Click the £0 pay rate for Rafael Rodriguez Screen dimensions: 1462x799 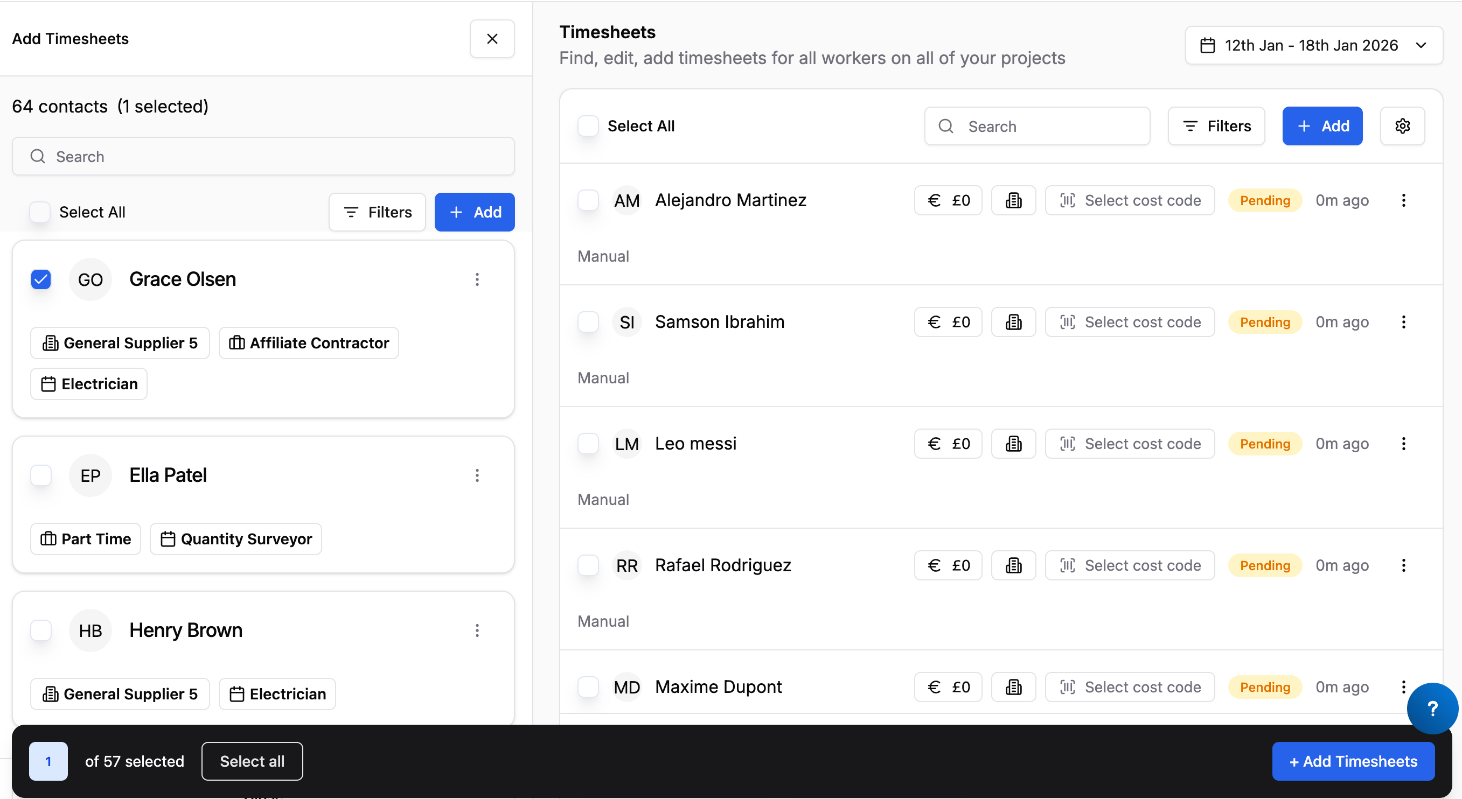(948, 565)
